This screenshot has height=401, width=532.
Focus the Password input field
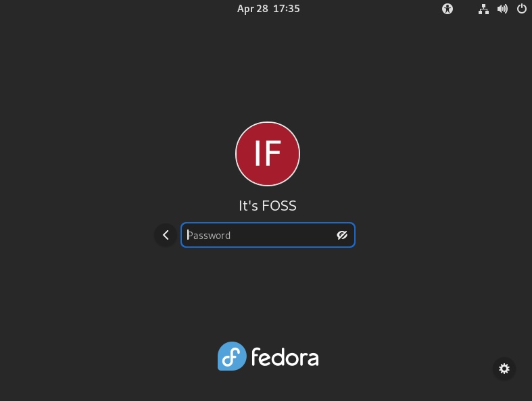tap(268, 235)
